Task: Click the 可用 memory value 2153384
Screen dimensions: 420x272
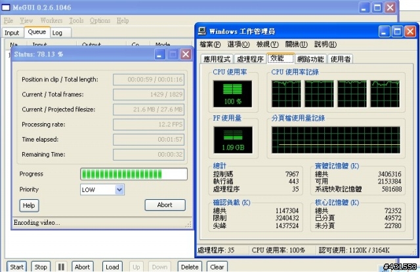Action: pyautogui.click(x=390, y=182)
